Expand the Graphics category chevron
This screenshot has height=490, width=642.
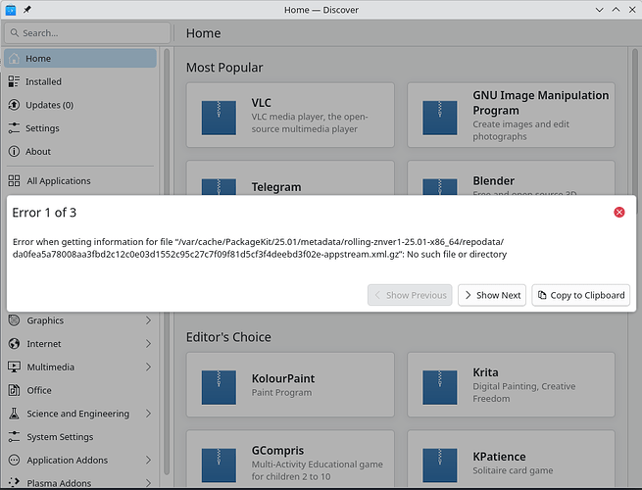[x=148, y=320]
